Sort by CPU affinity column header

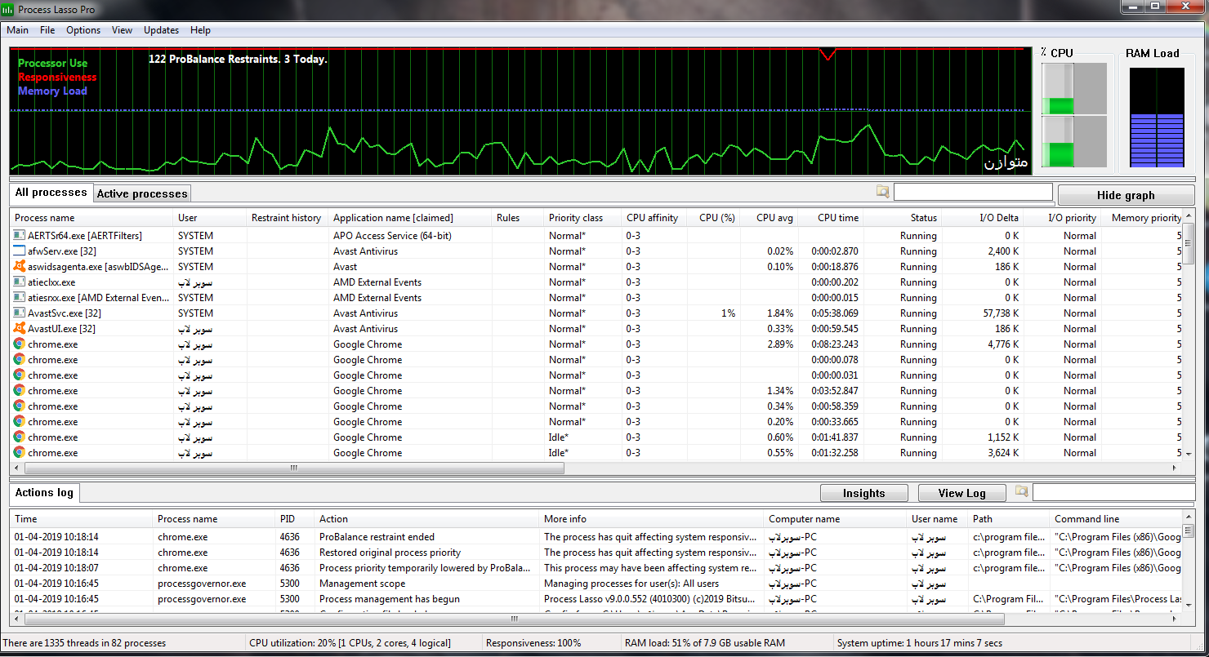click(x=654, y=218)
